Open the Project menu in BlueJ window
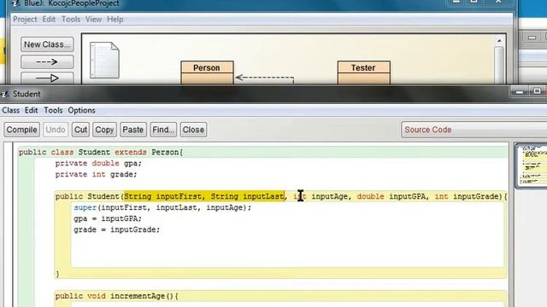 (x=25, y=19)
